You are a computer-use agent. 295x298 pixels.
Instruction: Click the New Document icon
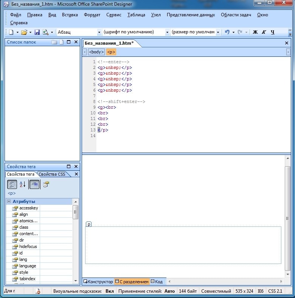[x=11, y=33]
